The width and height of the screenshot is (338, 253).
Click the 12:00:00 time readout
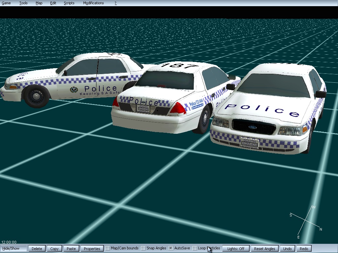tap(9, 242)
